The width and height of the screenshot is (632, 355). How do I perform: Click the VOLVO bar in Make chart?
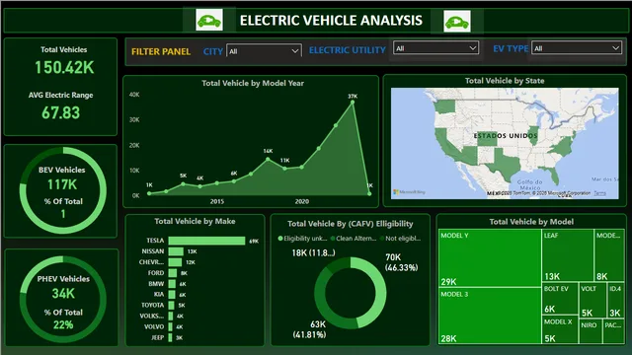click(171, 326)
